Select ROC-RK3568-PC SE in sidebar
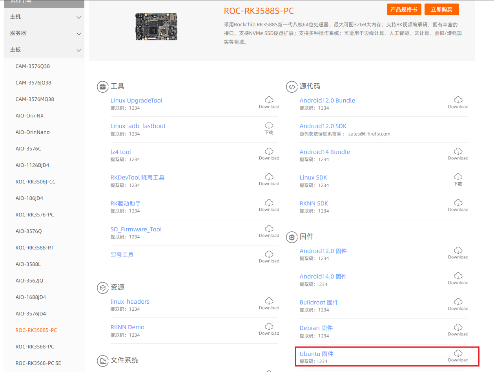 pyautogui.click(x=38, y=363)
